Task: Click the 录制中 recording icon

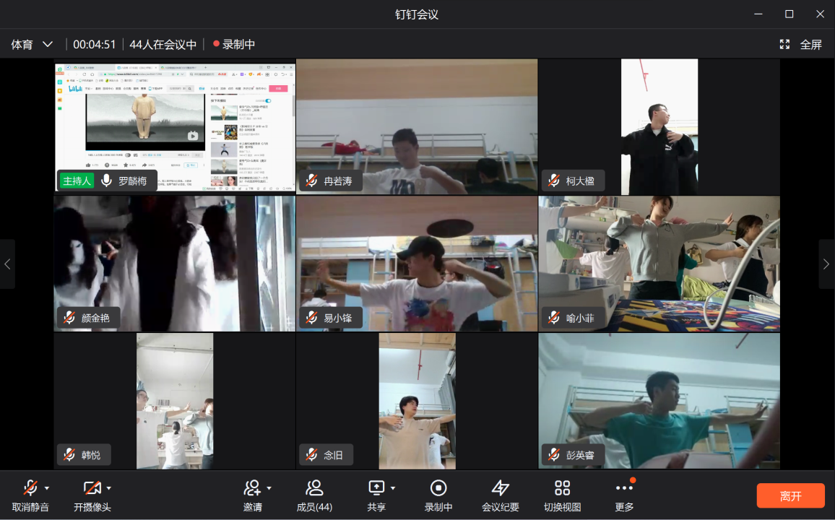Action: point(438,488)
